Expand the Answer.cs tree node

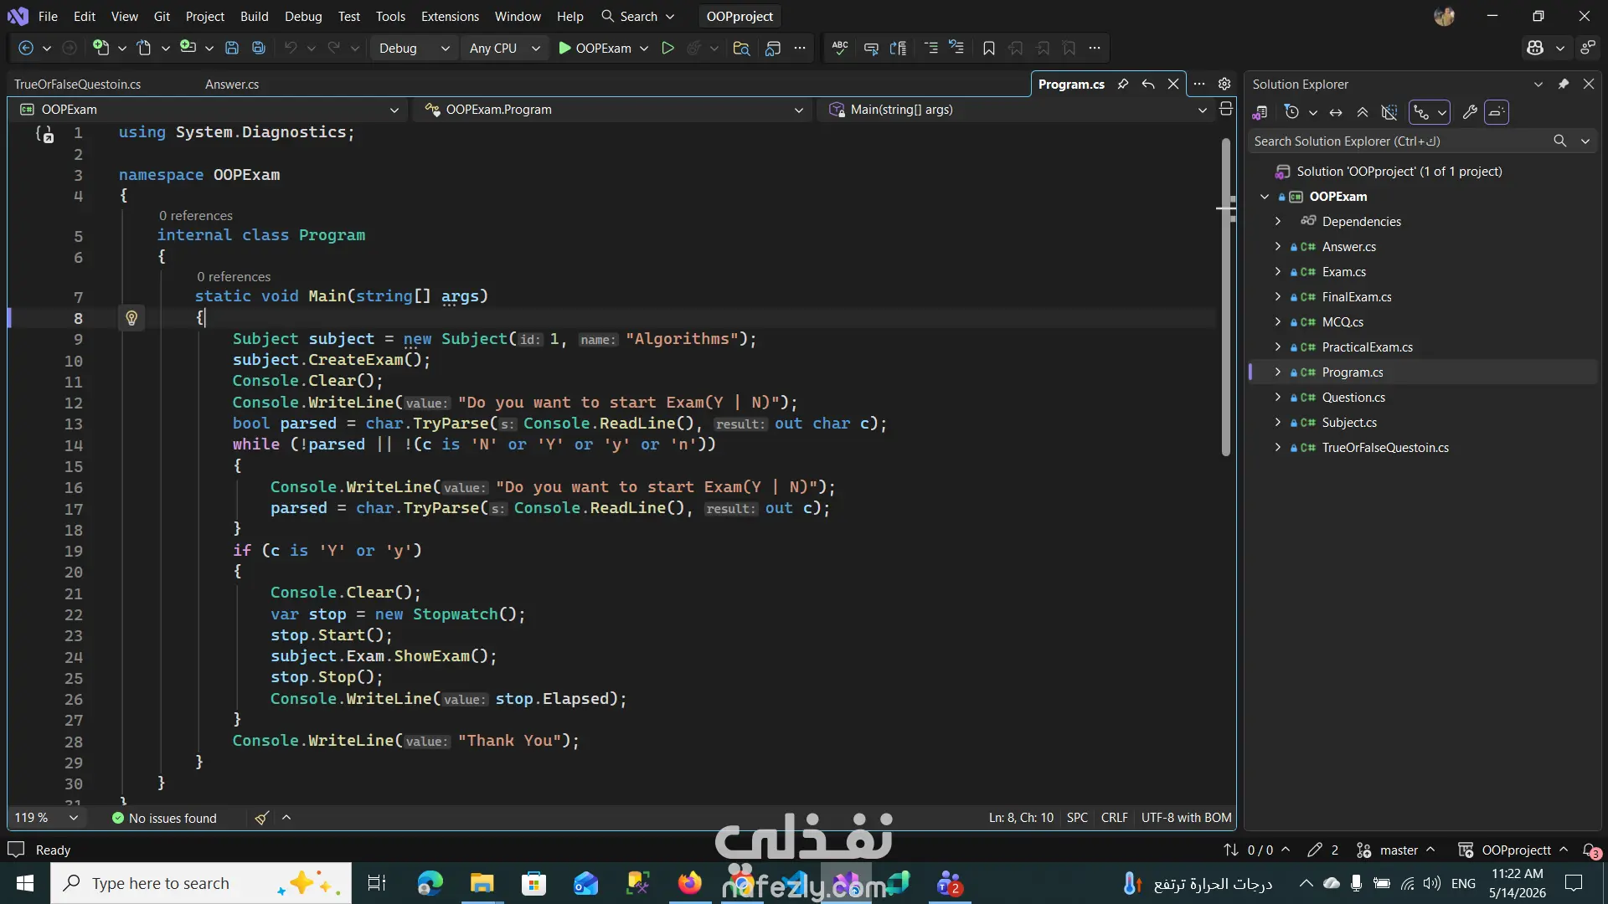click(x=1278, y=246)
